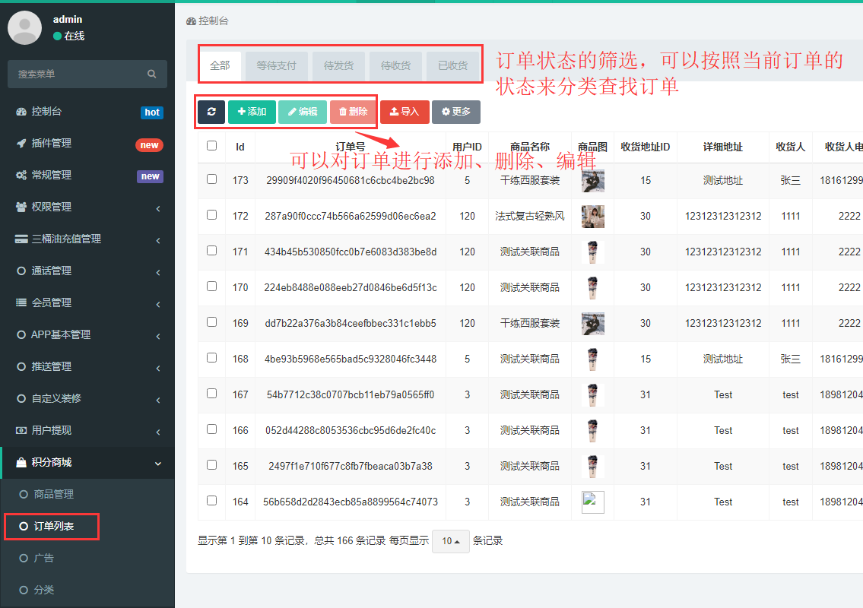
Task: Open 常规管理 via its gears icon
Action: coord(21,176)
